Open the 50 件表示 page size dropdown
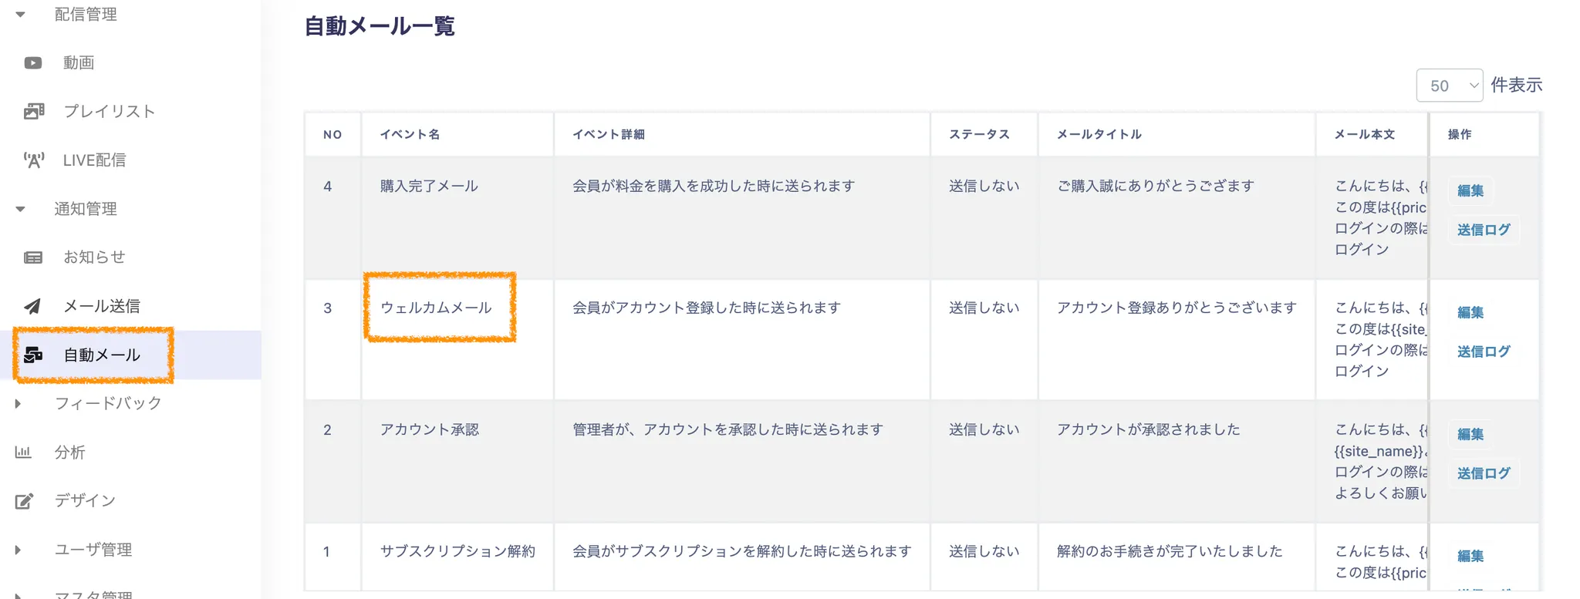 [x=1450, y=86]
